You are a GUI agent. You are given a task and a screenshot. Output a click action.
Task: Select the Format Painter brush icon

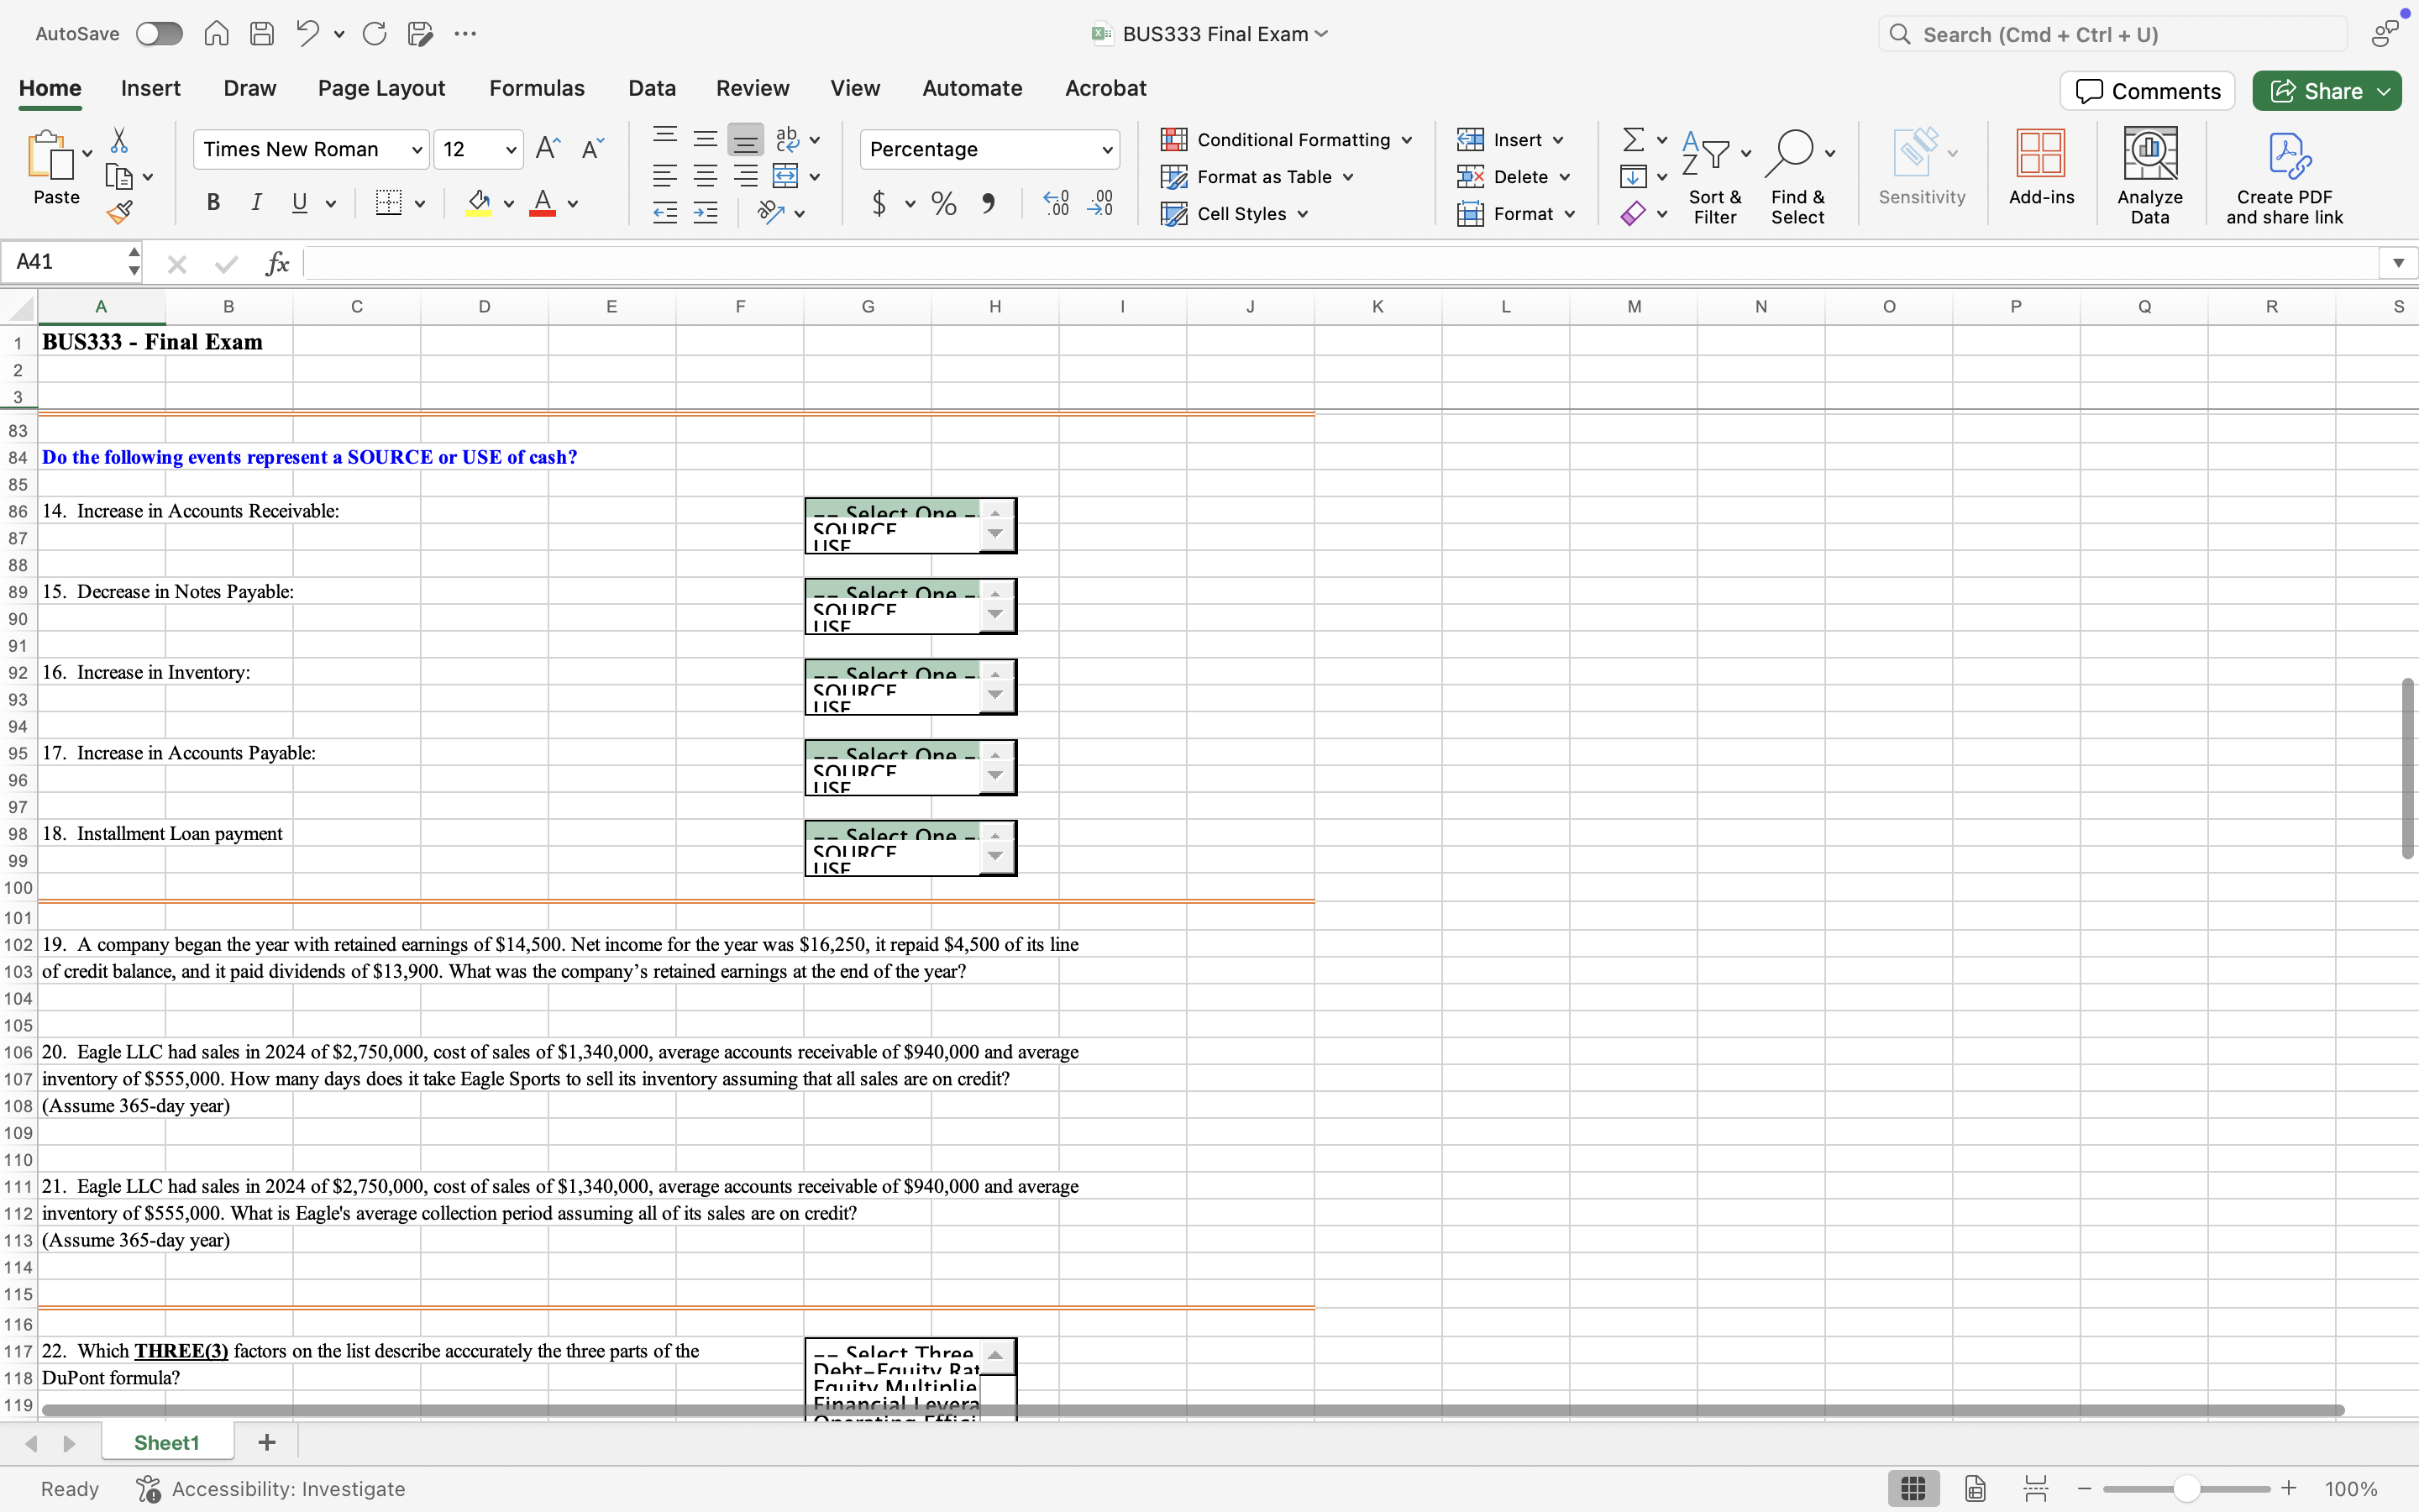click(x=121, y=211)
